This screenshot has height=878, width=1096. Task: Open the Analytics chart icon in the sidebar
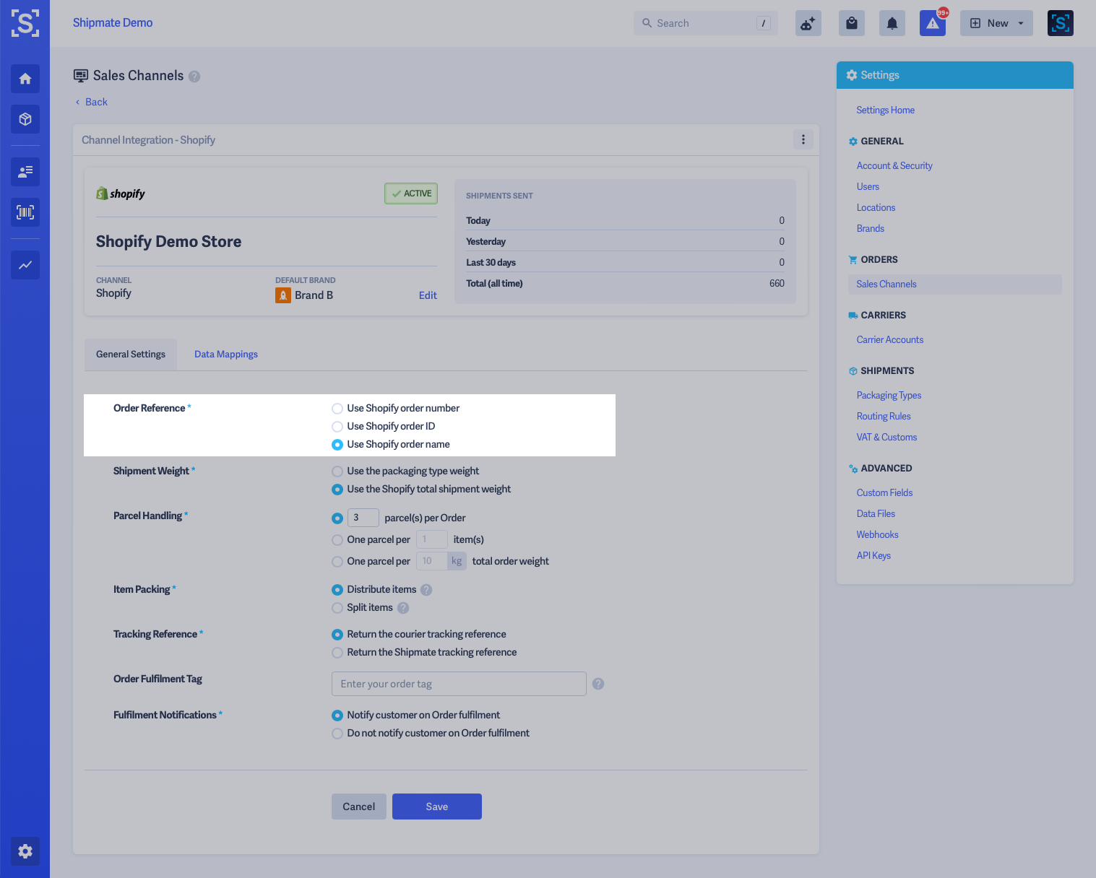(25, 265)
